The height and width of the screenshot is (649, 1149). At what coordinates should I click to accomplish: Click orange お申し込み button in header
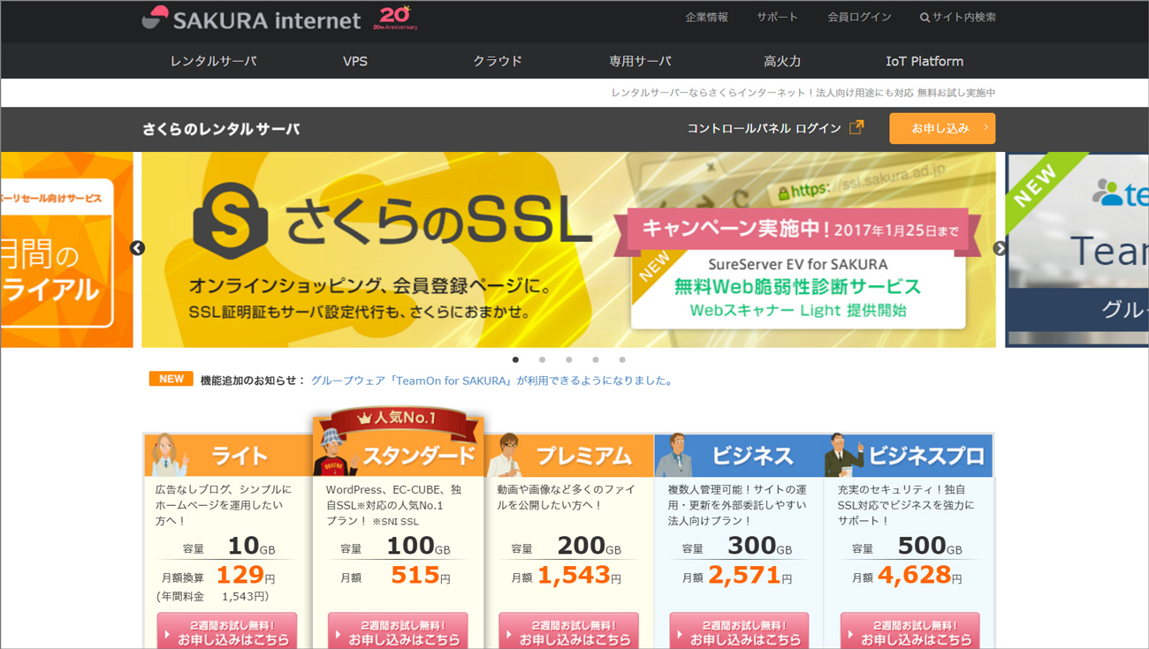[x=942, y=128]
